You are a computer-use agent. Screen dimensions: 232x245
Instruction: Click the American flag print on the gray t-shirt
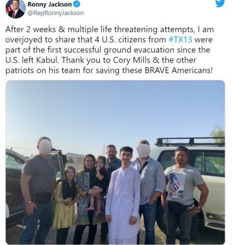coord(173,186)
